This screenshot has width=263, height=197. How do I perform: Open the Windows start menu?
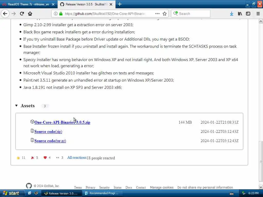(x=11, y=193)
